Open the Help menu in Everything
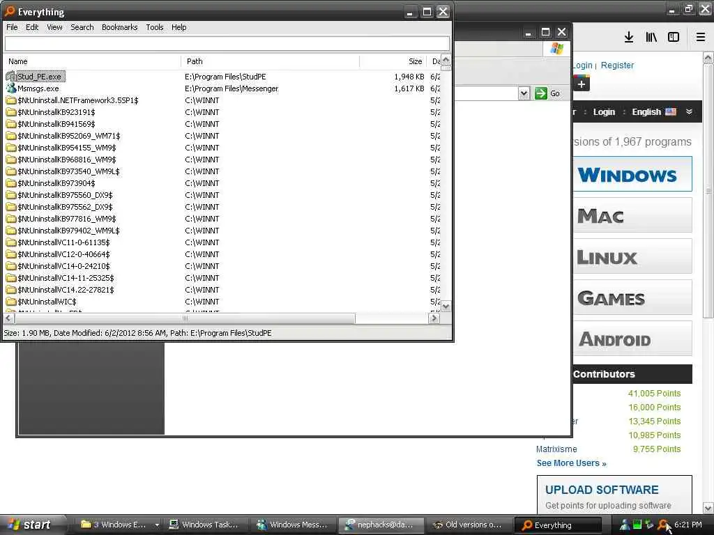714x535 pixels. click(179, 27)
